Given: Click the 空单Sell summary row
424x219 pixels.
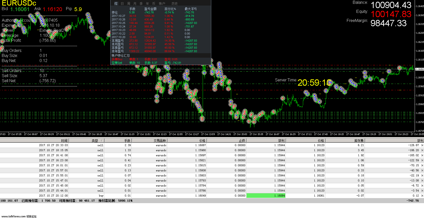Looking at the screenshot, I should point(161,63).
